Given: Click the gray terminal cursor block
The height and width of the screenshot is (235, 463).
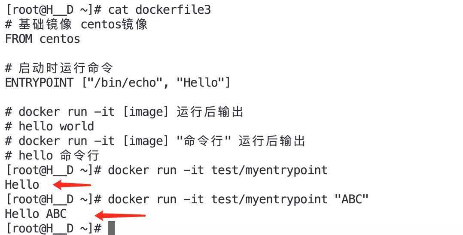Looking at the screenshot, I should point(111,228).
